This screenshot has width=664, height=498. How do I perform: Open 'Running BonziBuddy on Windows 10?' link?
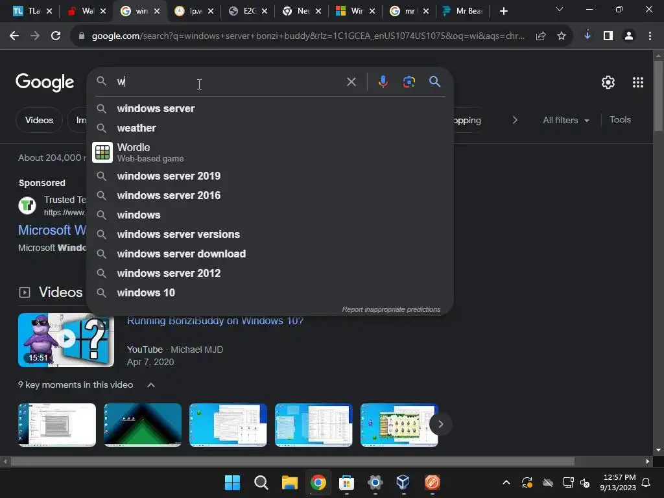click(215, 321)
